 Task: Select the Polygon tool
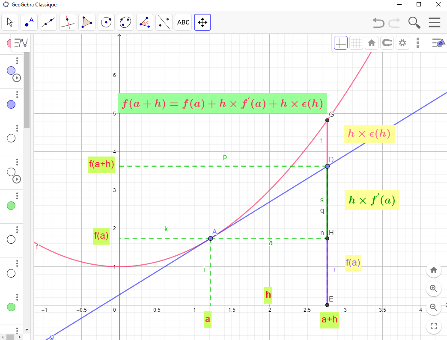[87, 22]
